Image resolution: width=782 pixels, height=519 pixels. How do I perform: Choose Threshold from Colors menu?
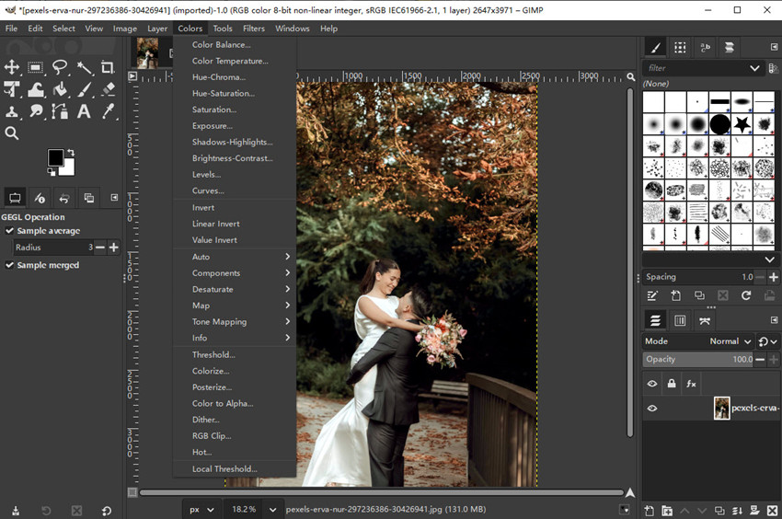(x=235, y=355)
